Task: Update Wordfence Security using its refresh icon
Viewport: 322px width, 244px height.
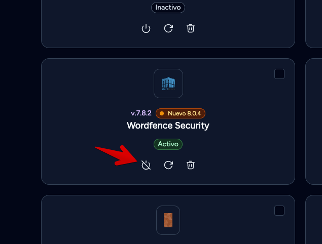Action: coord(168,165)
